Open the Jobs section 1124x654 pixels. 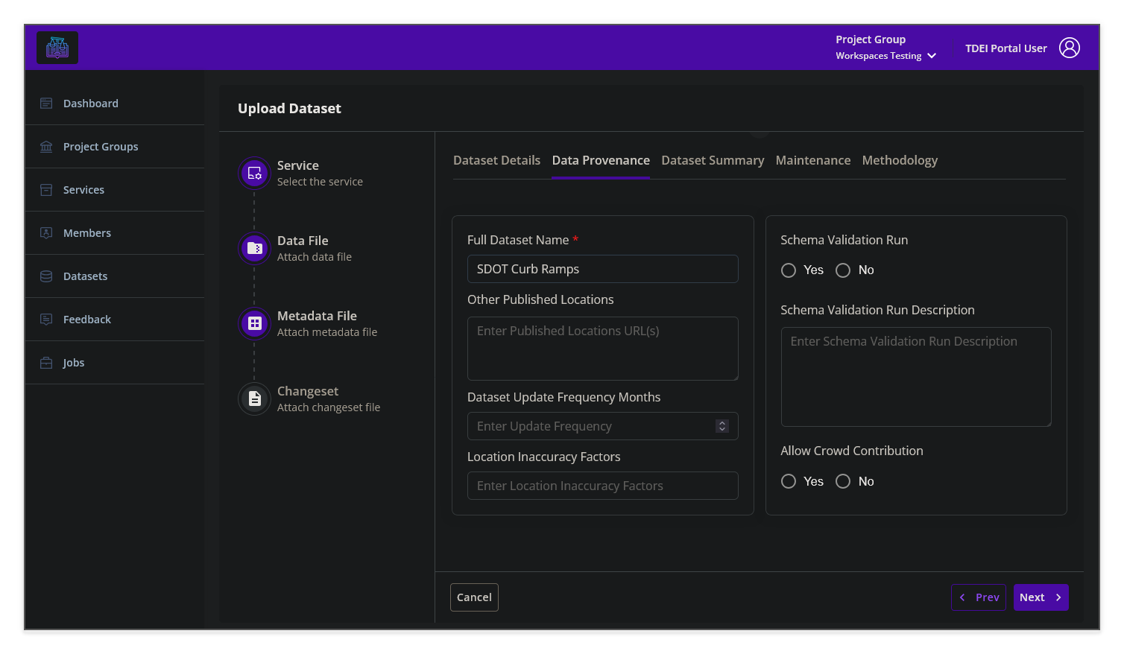45,362
